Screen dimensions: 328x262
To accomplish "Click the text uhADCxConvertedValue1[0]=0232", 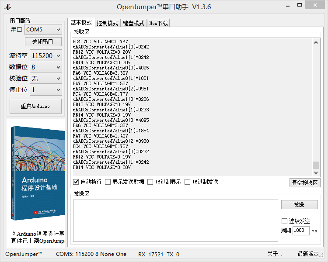I will [111, 152].
